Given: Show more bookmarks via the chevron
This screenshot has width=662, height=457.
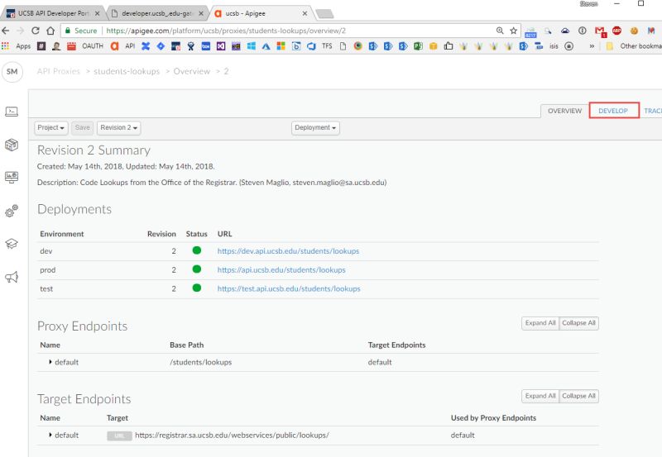Looking at the screenshot, I should 592,46.
